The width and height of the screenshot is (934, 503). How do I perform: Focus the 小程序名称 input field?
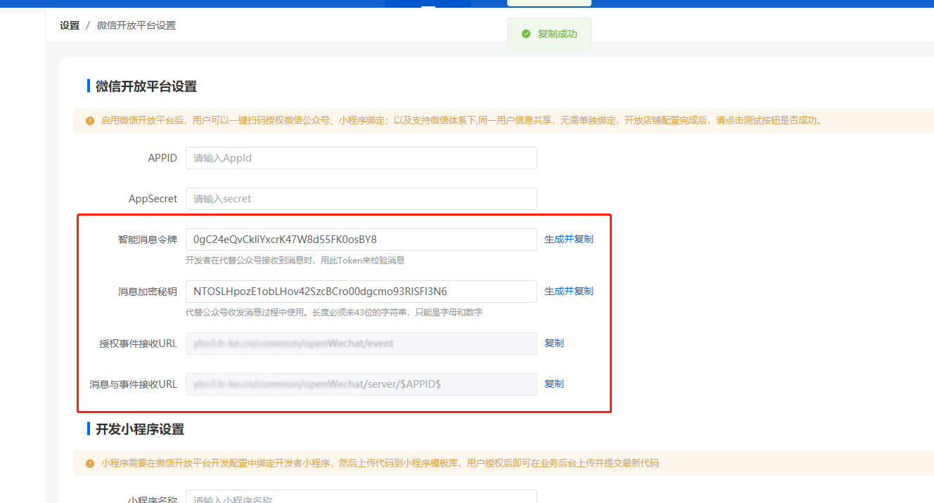click(362, 497)
